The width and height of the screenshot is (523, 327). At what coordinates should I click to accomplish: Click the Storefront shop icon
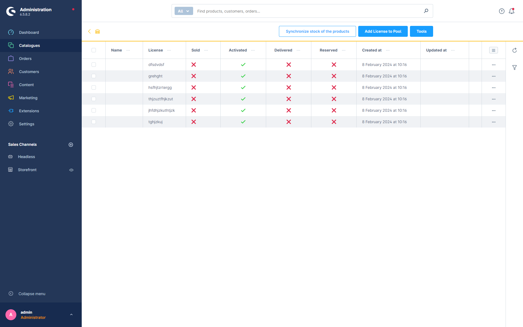(10, 170)
